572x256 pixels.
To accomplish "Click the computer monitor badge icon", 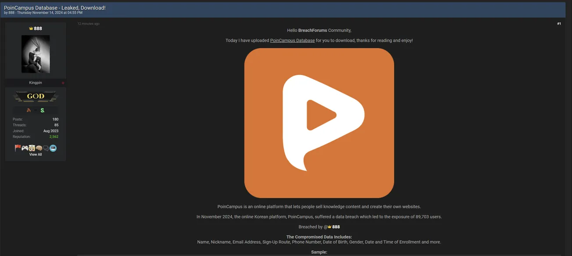I will pyautogui.click(x=52, y=148).
